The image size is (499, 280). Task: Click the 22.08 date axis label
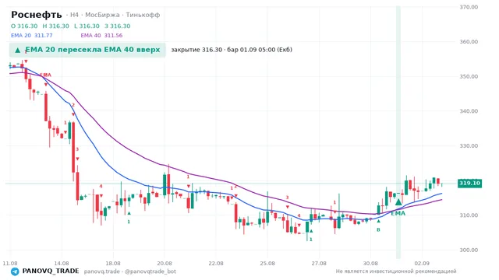tap(216, 263)
